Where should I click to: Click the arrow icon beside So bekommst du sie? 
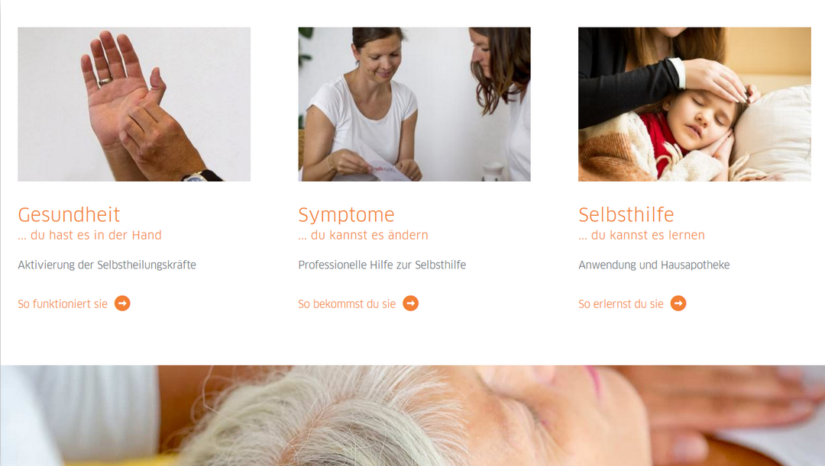tap(410, 304)
